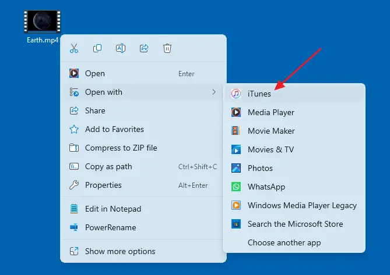This screenshot has height=275, width=390.
Task: Select Copy as path
Action: (143, 166)
